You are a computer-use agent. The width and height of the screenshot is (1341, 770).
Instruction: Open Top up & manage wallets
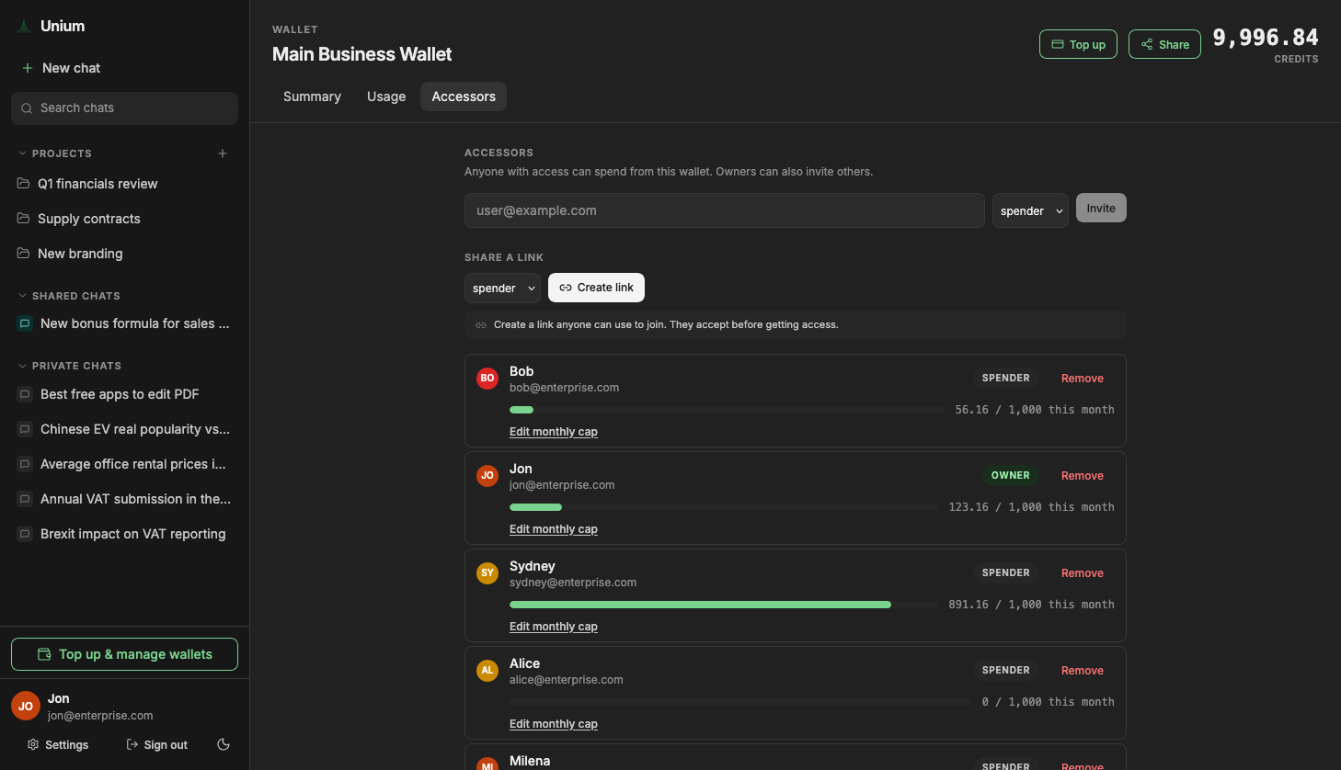[x=124, y=654]
